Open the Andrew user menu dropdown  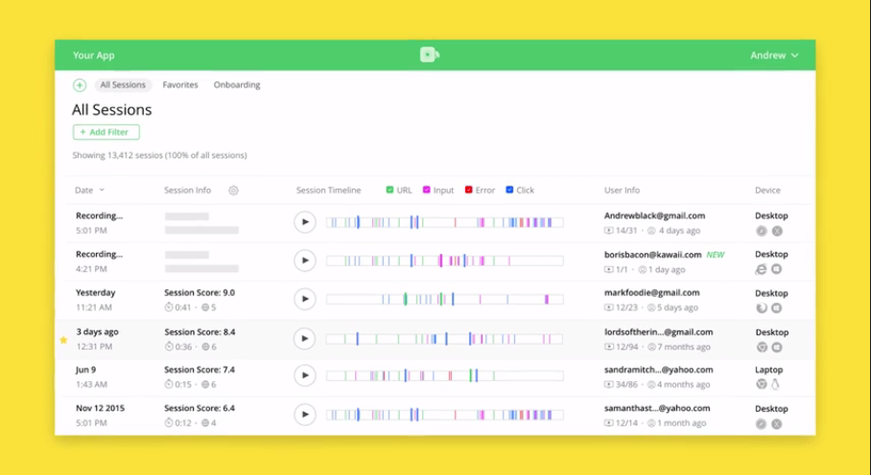pos(773,56)
